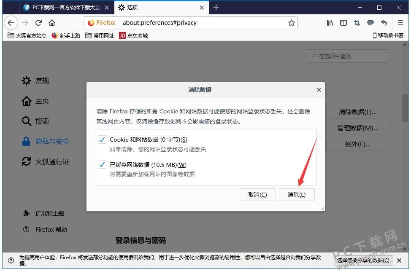Click the screenshot crop tool icon

[x=357, y=23]
